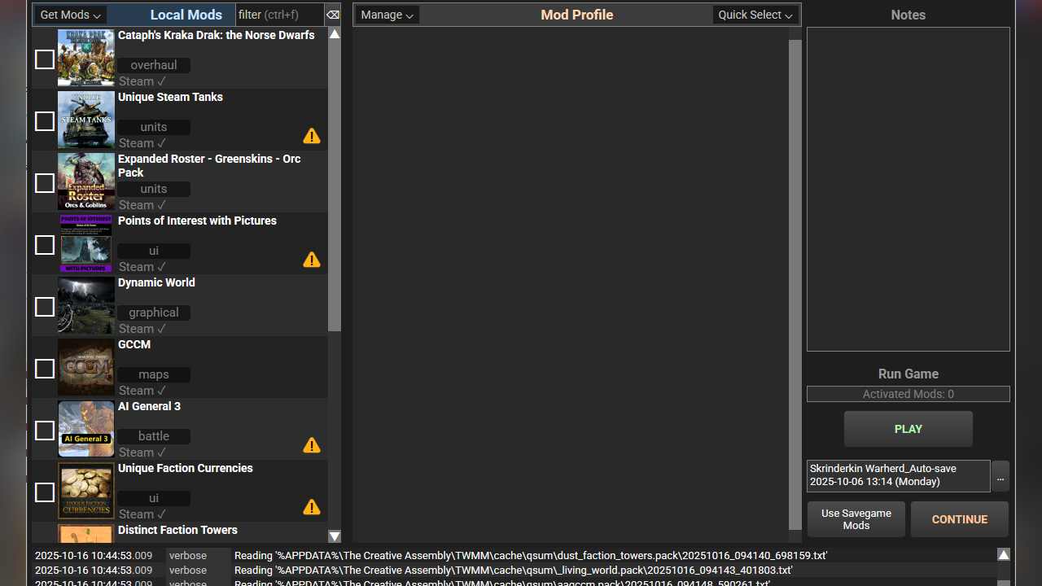Click warning icon on Unique Steam Tanks
Screen dimensions: 1042x586
click(x=311, y=136)
